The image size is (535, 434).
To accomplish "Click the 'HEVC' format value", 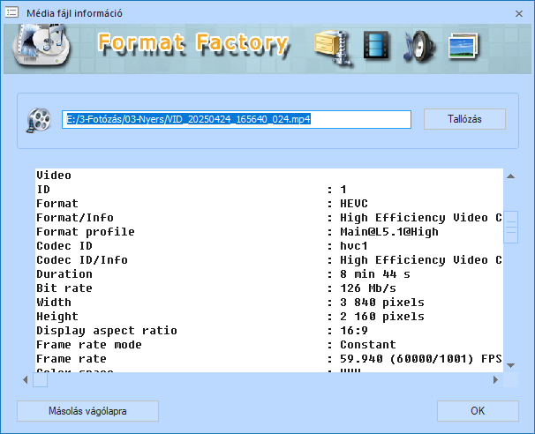I will click(x=354, y=204).
